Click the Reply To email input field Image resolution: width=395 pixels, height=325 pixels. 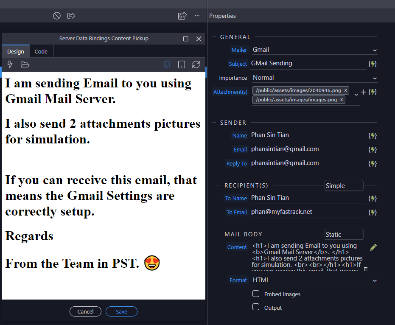coord(308,163)
